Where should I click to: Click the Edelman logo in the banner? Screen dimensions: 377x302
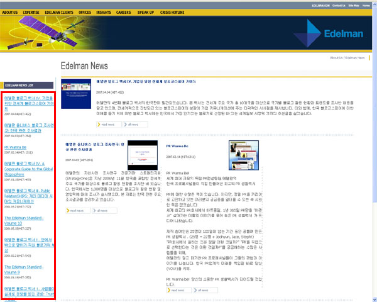328,33
